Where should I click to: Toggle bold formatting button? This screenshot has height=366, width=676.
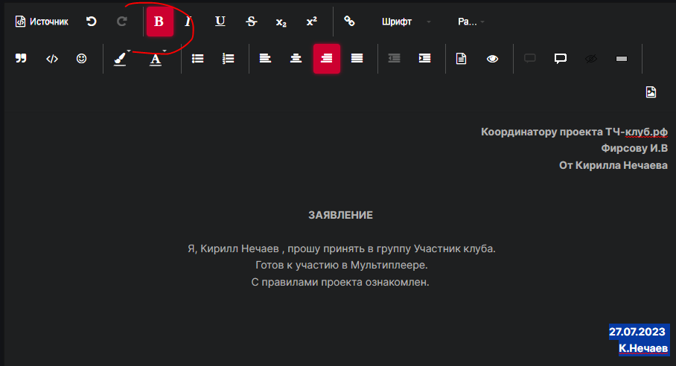[159, 22]
